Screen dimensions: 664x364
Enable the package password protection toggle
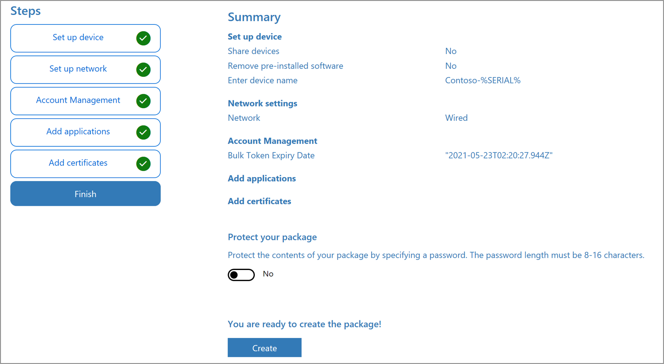(x=241, y=274)
